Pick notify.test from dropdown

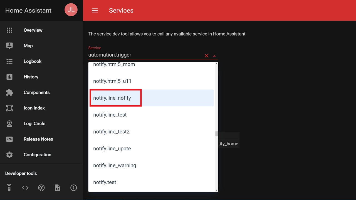pyautogui.click(x=151, y=182)
